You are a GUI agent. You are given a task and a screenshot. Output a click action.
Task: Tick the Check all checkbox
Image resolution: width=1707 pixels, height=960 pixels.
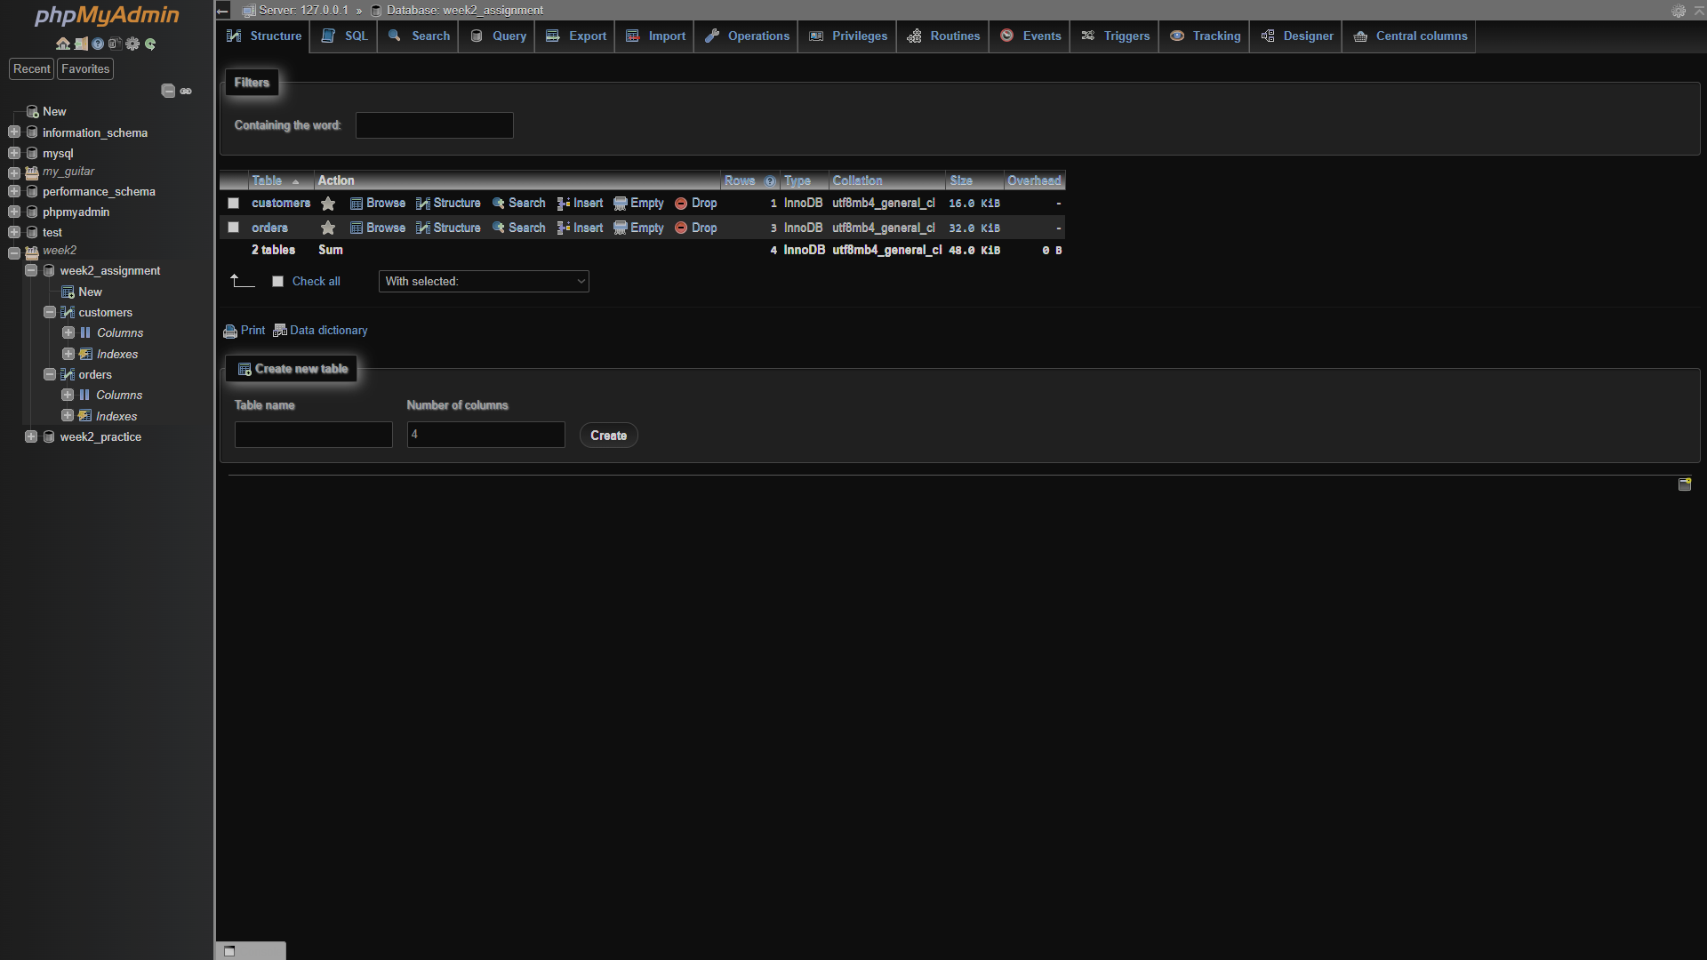click(x=277, y=282)
